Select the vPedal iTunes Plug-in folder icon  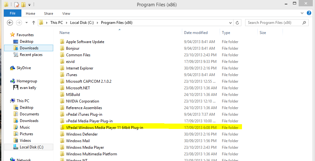tap(62, 115)
